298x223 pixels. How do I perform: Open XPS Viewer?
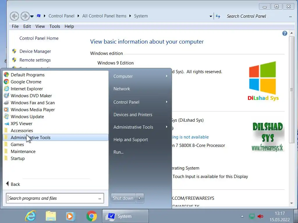coord(56,124)
